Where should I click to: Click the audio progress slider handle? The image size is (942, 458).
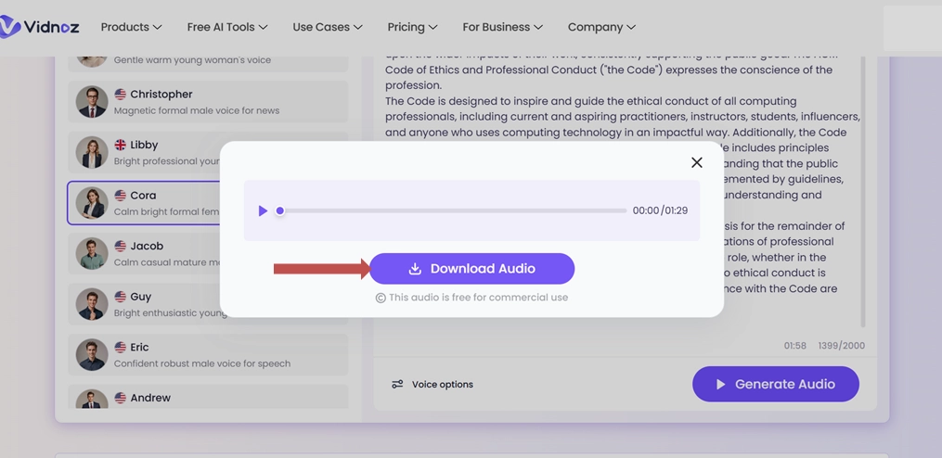[280, 211]
